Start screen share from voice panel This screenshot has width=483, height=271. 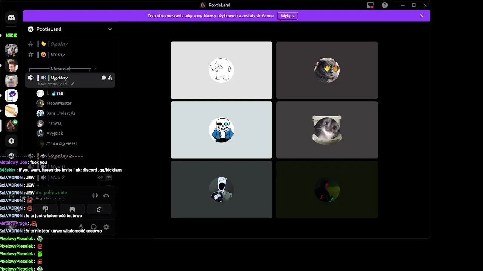pos(45,209)
